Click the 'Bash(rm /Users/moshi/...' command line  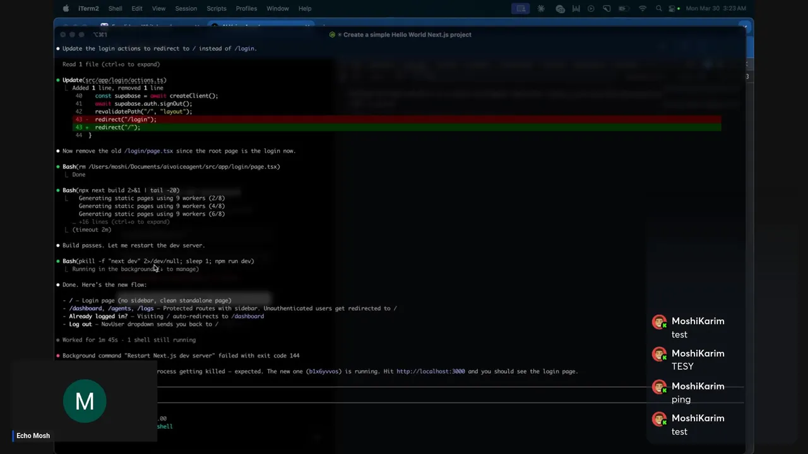[x=171, y=166]
